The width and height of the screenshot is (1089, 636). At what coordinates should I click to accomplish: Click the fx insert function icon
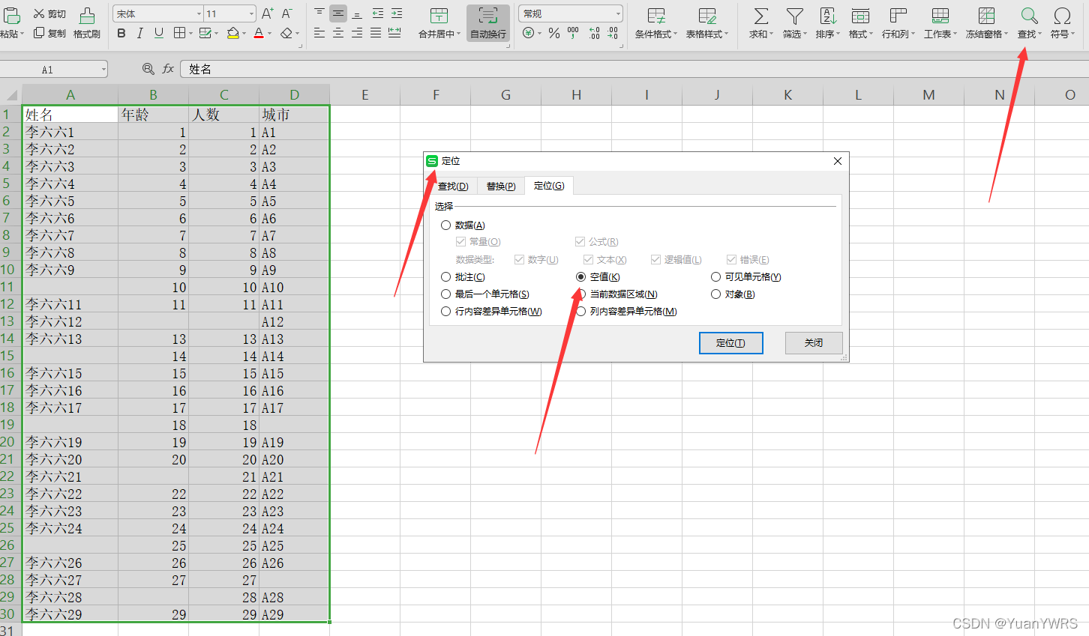tap(168, 69)
